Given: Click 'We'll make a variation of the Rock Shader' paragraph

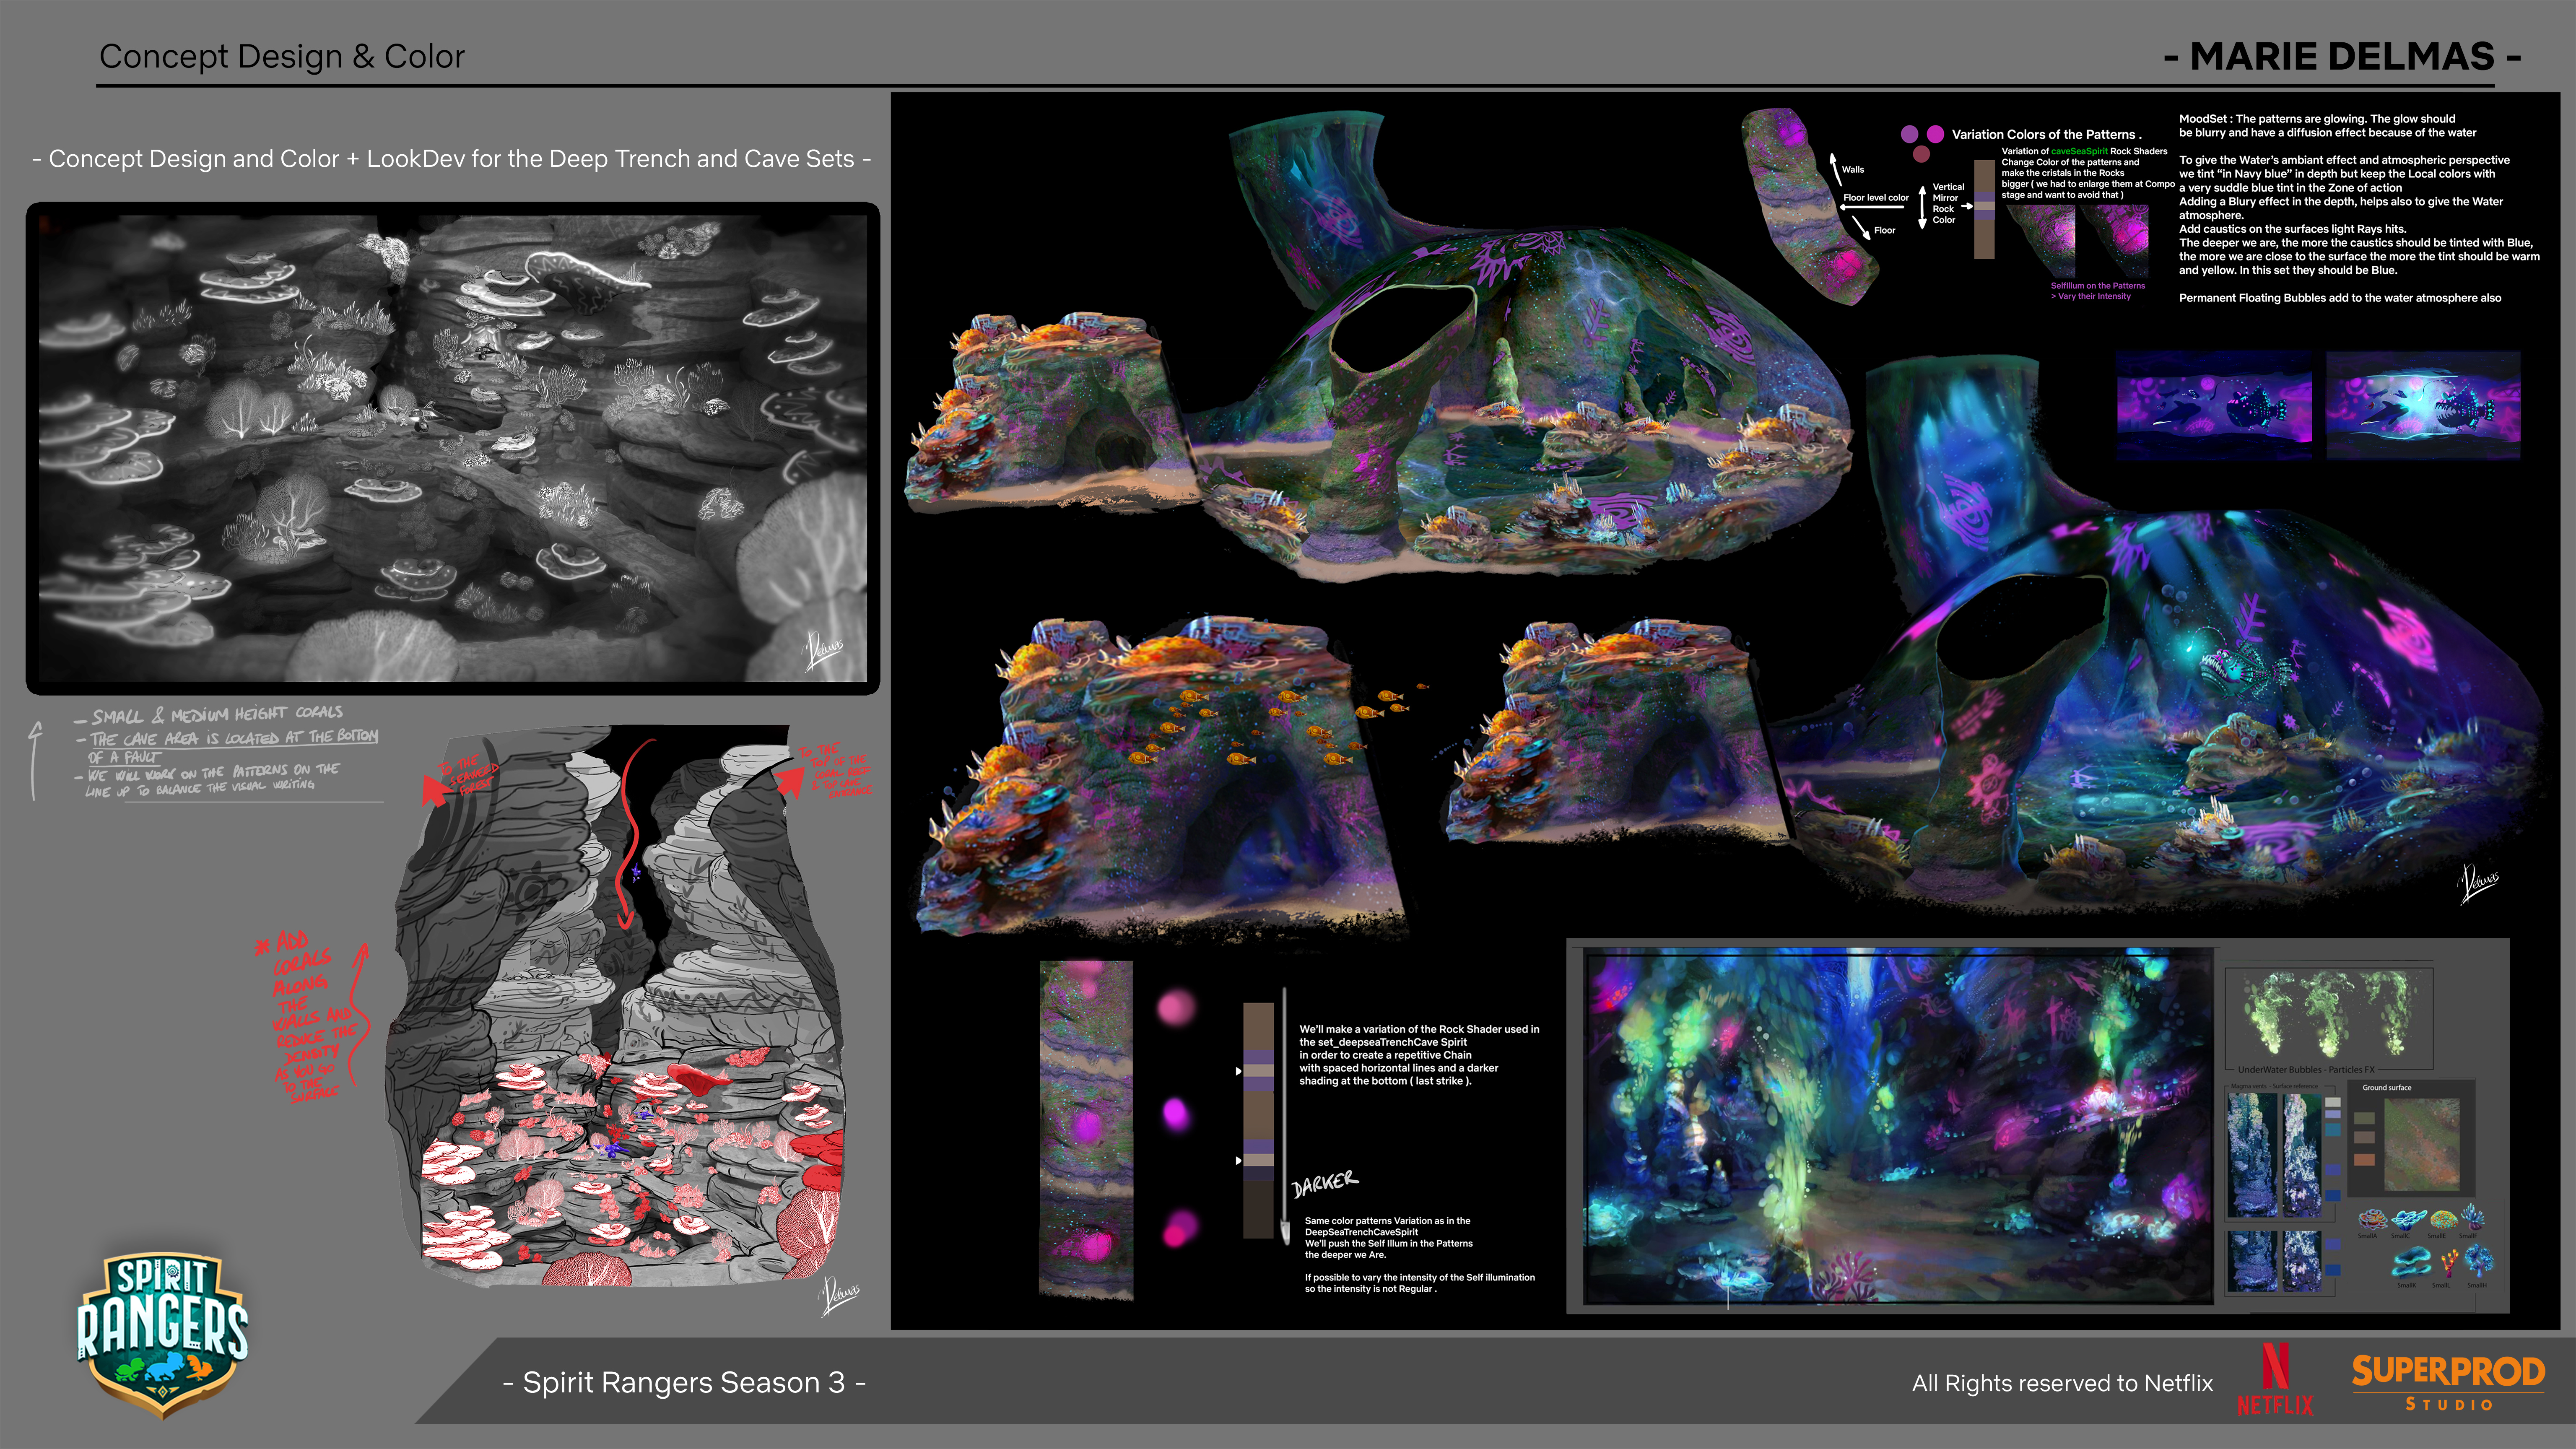Looking at the screenshot, I should [x=1419, y=1055].
